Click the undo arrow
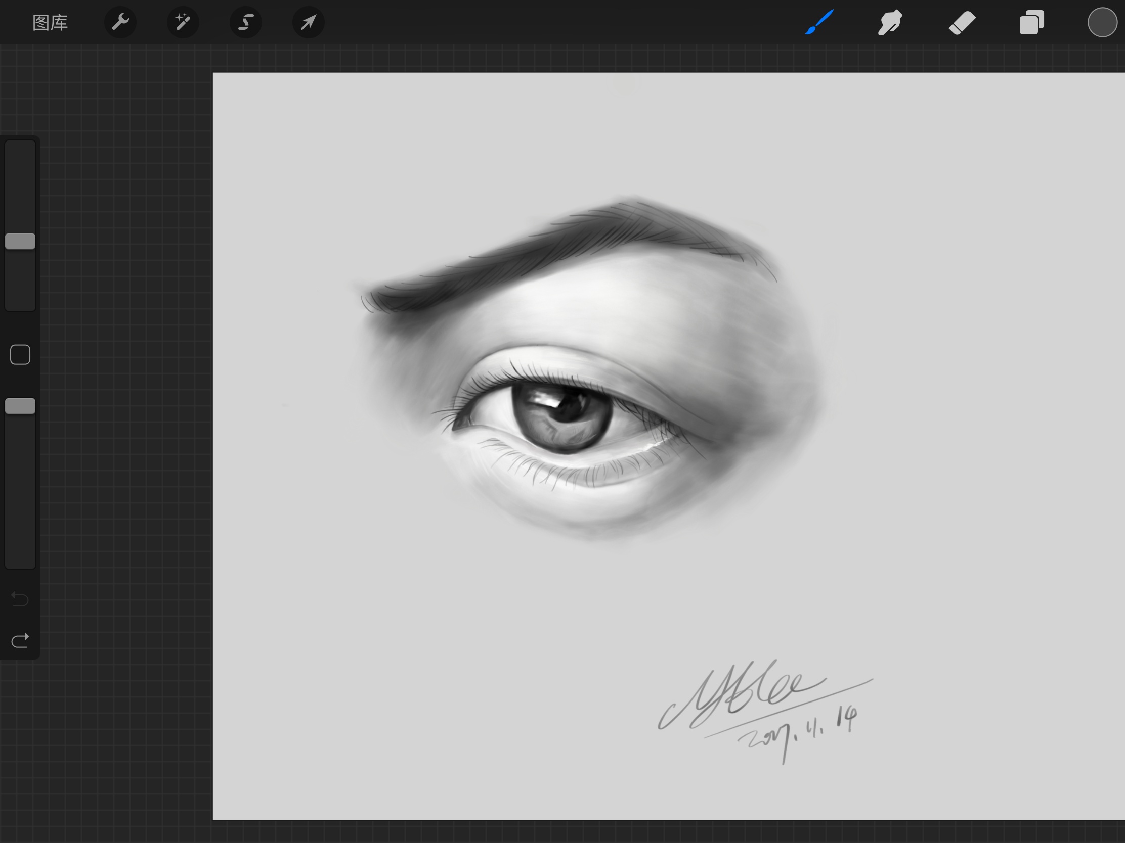This screenshot has height=843, width=1125. (20, 599)
